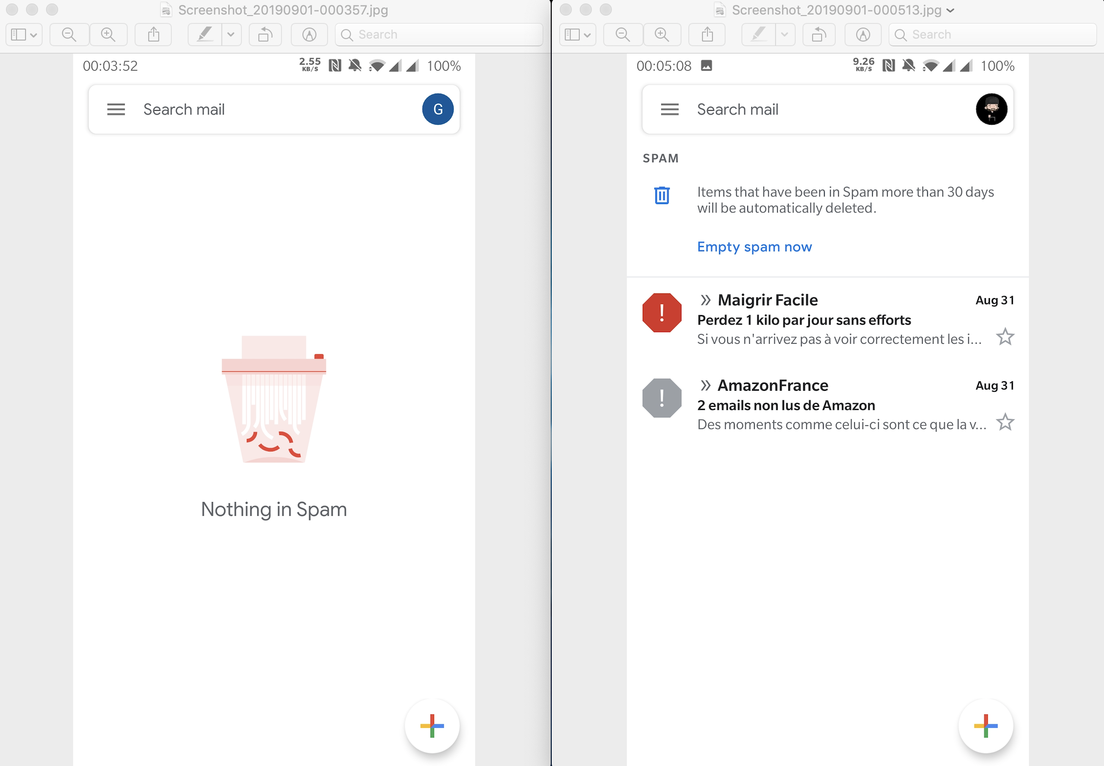Click Aug 31 date on Maigrir Facile email
This screenshot has height=766, width=1104.
tap(995, 300)
